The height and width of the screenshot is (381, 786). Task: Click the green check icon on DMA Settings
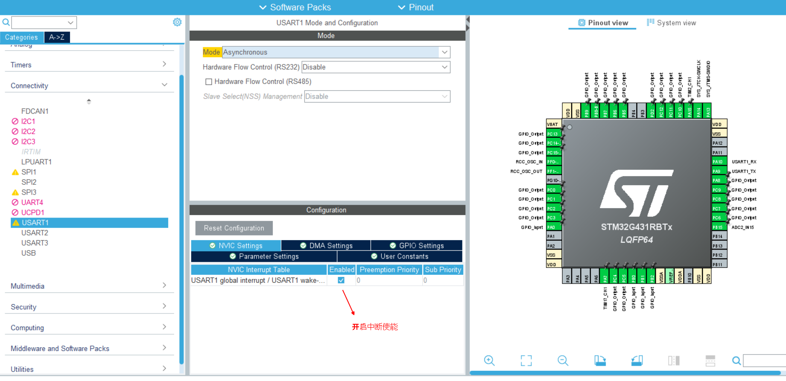(x=303, y=246)
